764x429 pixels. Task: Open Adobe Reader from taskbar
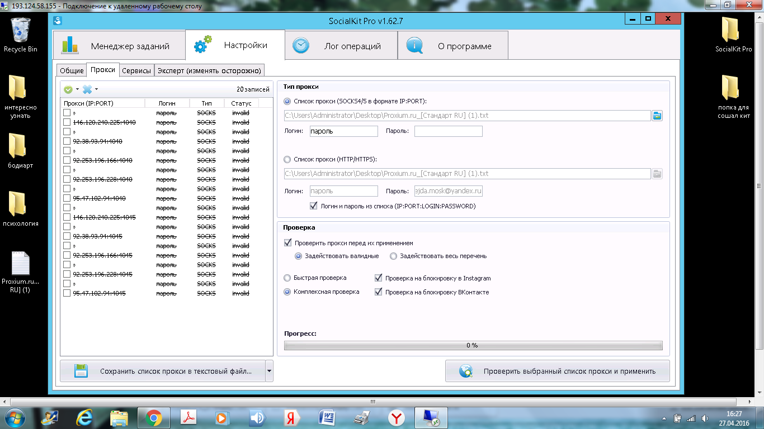click(x=189, y=417)
